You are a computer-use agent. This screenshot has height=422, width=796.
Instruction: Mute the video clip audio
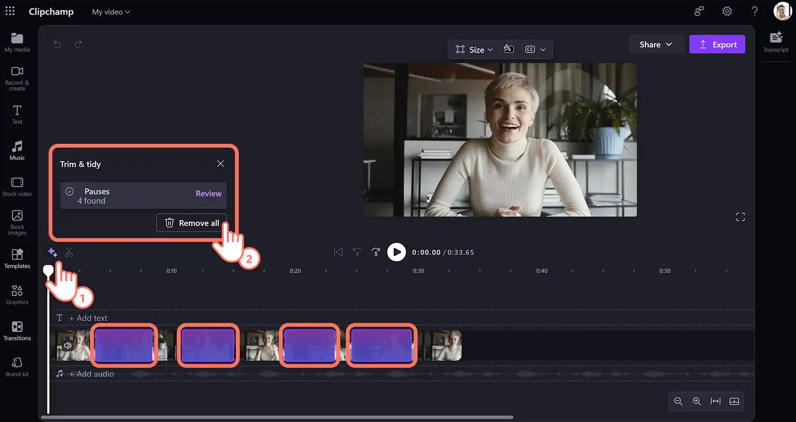(68, 346)
